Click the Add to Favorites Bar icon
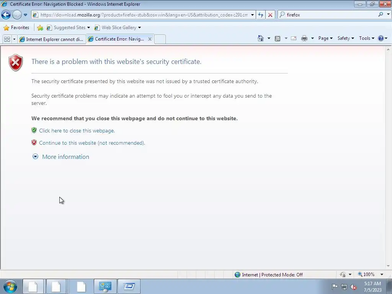This screenshot has height=294, width=392. pyautogui.click(x=40, y=28)
